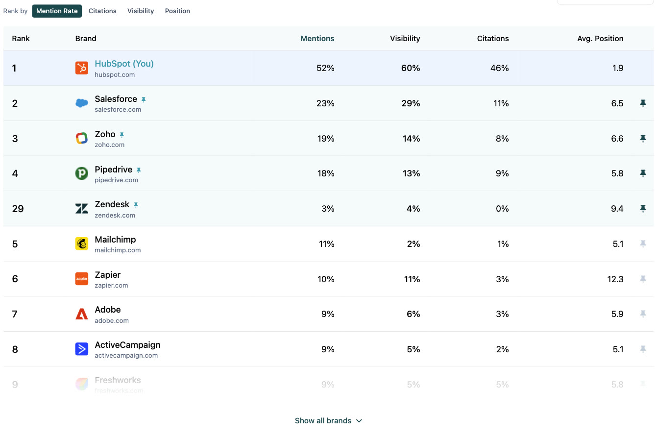Pin the ActiveCampaign row
The image size is (656, 439).
coord(643,349)
